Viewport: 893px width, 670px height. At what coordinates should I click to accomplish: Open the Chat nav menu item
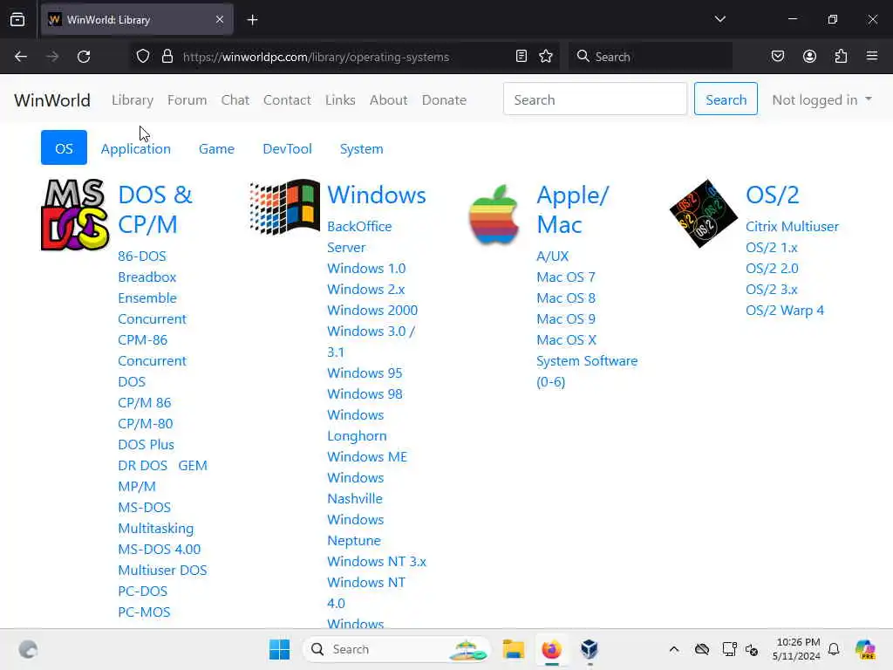coord(235,99)
